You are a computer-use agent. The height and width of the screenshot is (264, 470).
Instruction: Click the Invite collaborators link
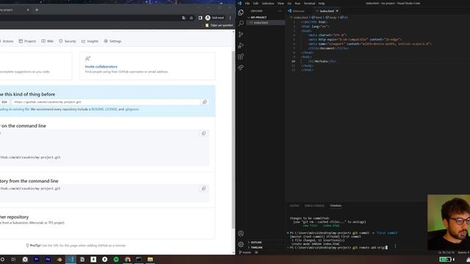pos(101,67)
